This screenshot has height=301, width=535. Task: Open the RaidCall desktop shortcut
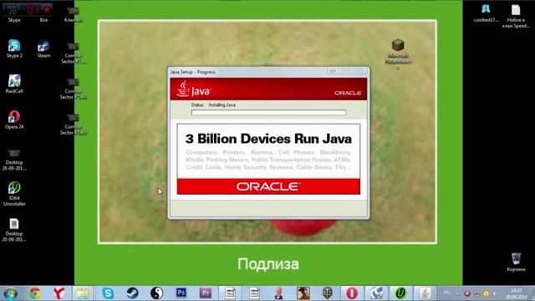click(x=14, y=84)
